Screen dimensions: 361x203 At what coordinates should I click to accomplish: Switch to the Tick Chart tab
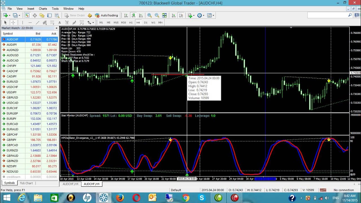pyautogui.click(x=26, y=183)
